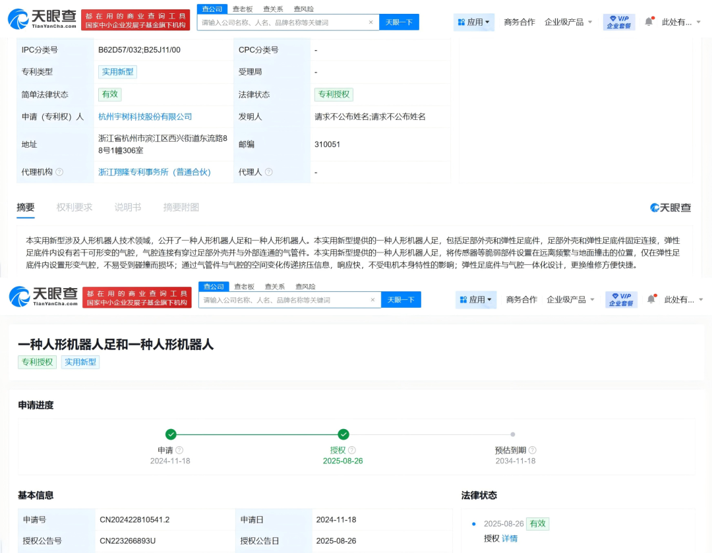Click the help icon beside 代理机构
Image resolution: width=712 pixels, height=553 pixels.
click(59, 172)
